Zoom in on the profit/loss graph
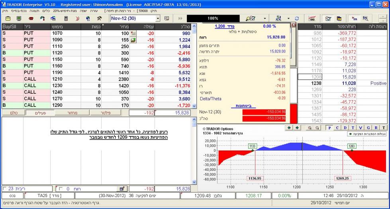Screen dimensions: 390x209 [x=311, y=128]
